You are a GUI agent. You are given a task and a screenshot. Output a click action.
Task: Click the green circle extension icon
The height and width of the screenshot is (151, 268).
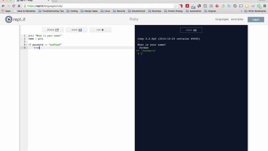tap(259, 6)
